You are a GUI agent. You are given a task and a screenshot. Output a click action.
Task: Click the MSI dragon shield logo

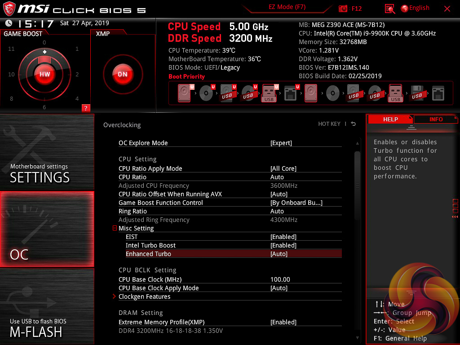pos(9,9)
